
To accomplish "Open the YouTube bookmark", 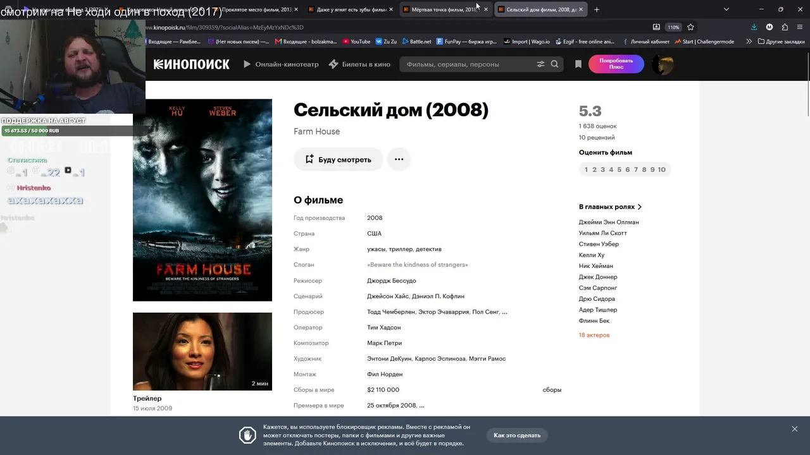I will tap(356, 42).
